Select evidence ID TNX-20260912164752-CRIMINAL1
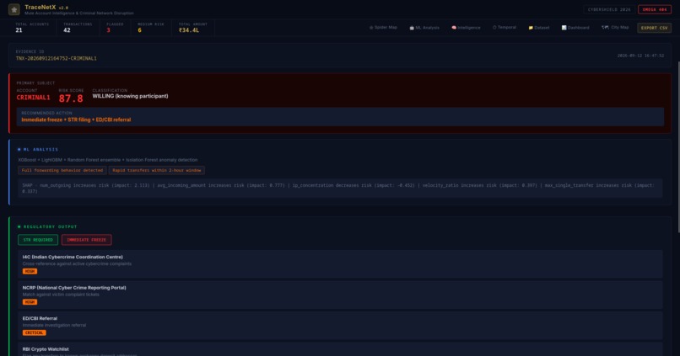This screenshot has width=680, height=356. coord(56,58)
